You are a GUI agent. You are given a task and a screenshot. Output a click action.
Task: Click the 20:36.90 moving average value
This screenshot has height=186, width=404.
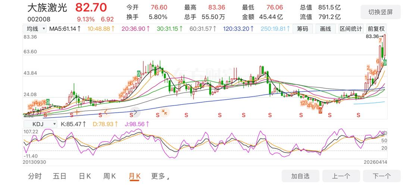(x=136, y=29)
